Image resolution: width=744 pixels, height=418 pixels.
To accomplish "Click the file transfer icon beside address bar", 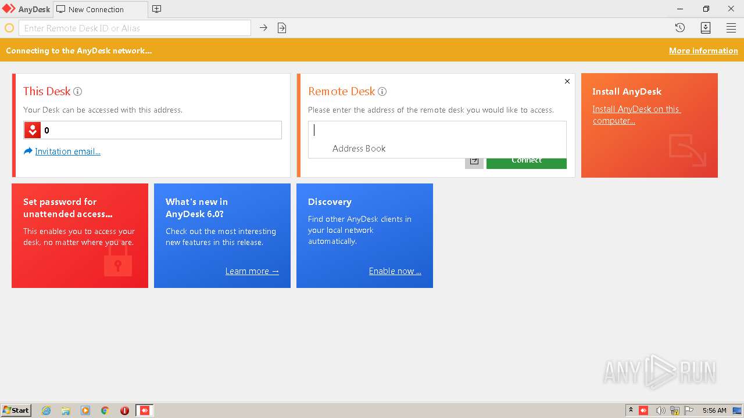I will [x=282, y=28].
